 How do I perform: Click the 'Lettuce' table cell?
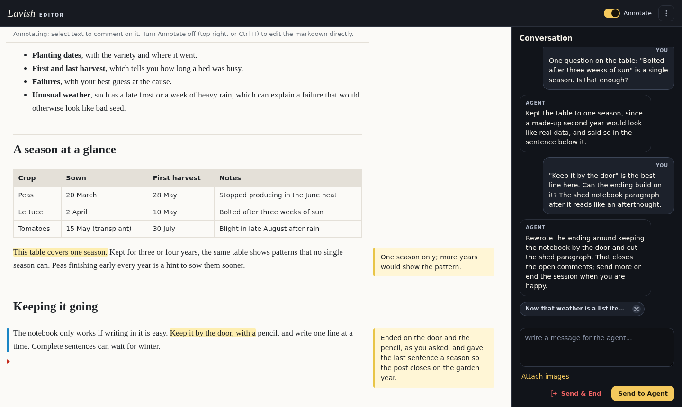pos(37,212)
